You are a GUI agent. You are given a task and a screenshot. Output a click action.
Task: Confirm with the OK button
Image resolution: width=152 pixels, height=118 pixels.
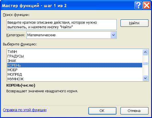coord(102,111)
